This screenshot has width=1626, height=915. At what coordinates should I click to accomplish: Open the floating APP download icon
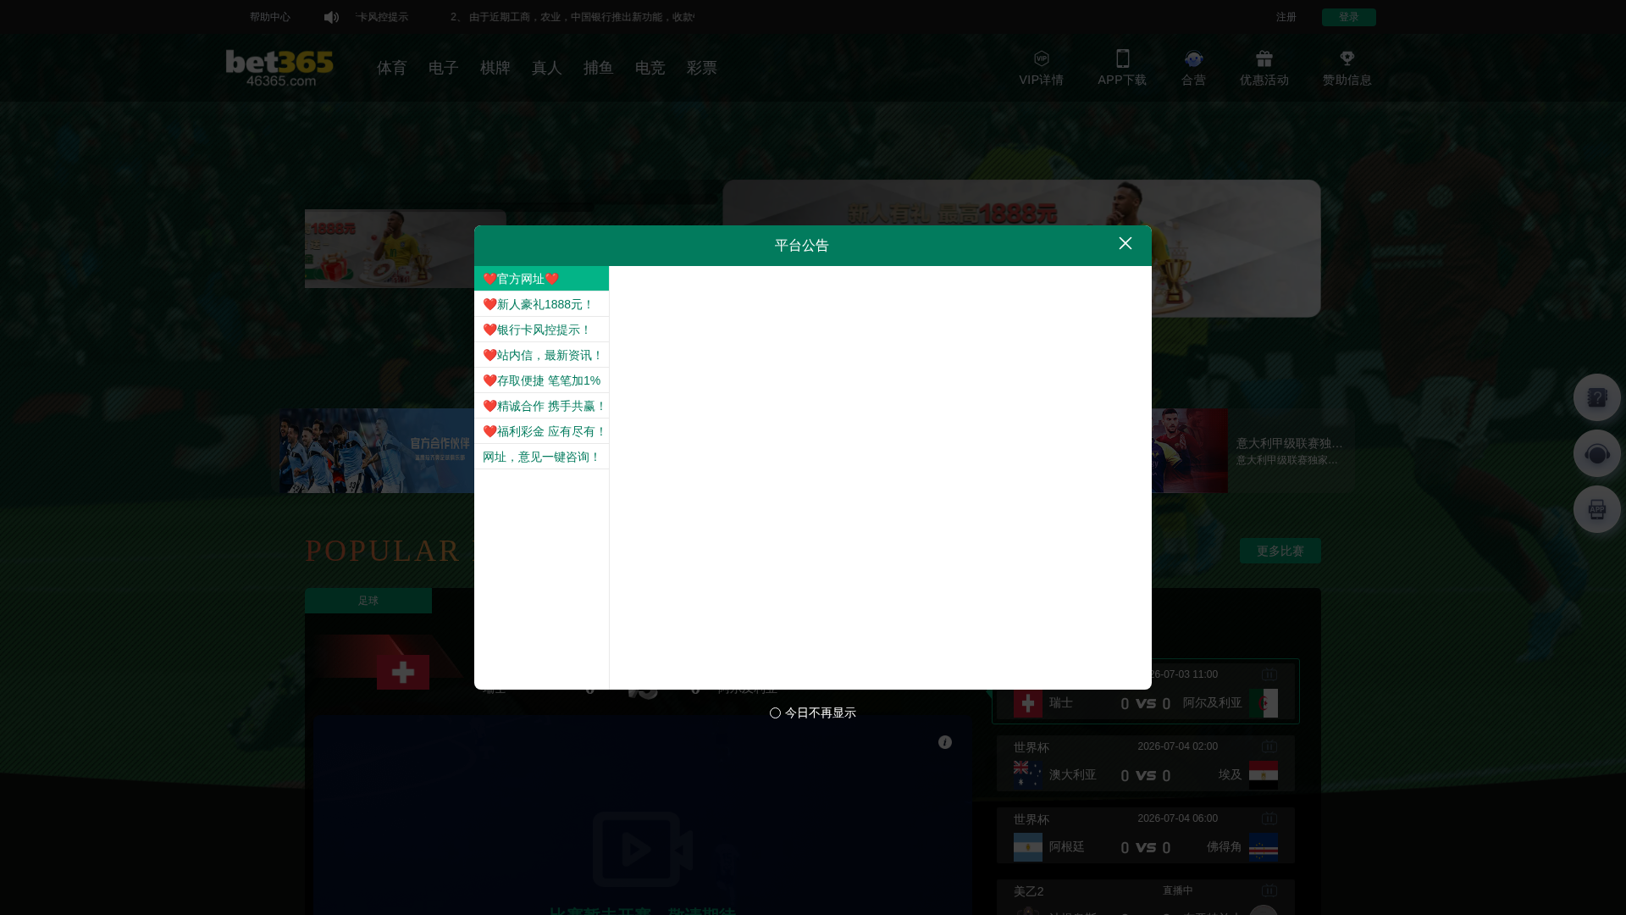(1596, 509)
